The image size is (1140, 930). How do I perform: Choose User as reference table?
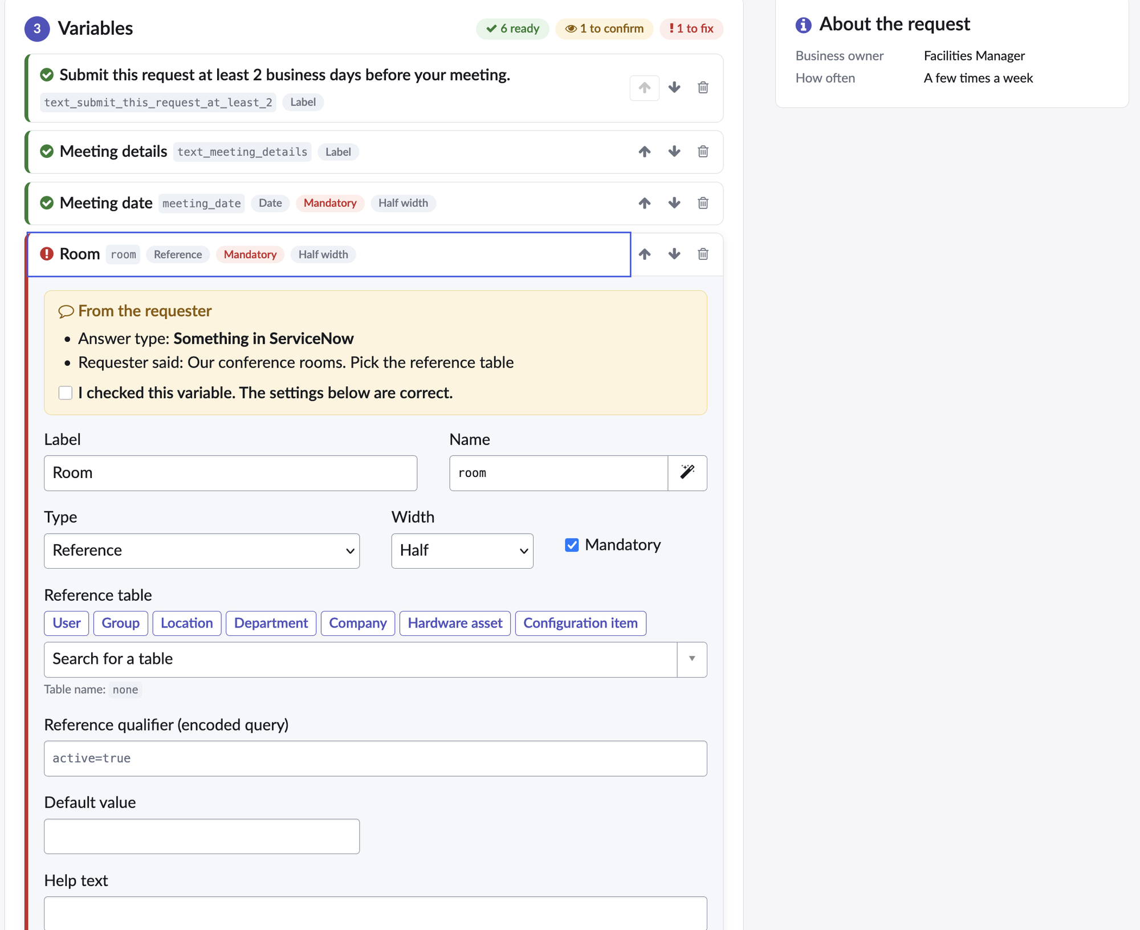(x=67, y=623)
